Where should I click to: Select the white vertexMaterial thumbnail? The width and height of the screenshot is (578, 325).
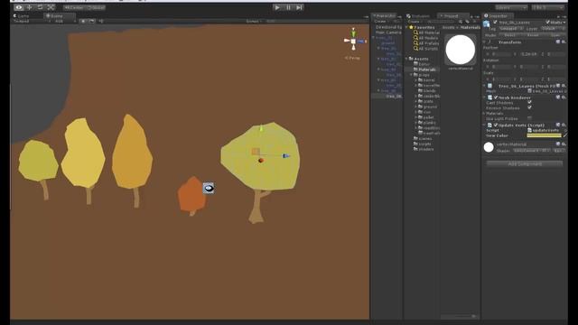tap(461, 50)
